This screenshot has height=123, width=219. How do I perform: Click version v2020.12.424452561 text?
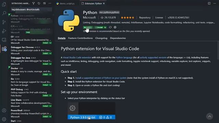[179, 18]
